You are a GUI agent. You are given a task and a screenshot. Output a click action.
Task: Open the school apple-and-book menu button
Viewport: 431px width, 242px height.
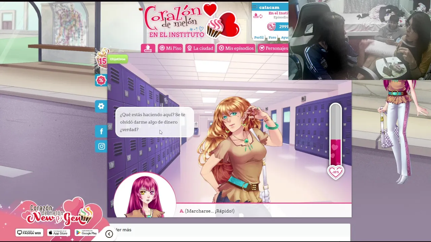point(148,48)
